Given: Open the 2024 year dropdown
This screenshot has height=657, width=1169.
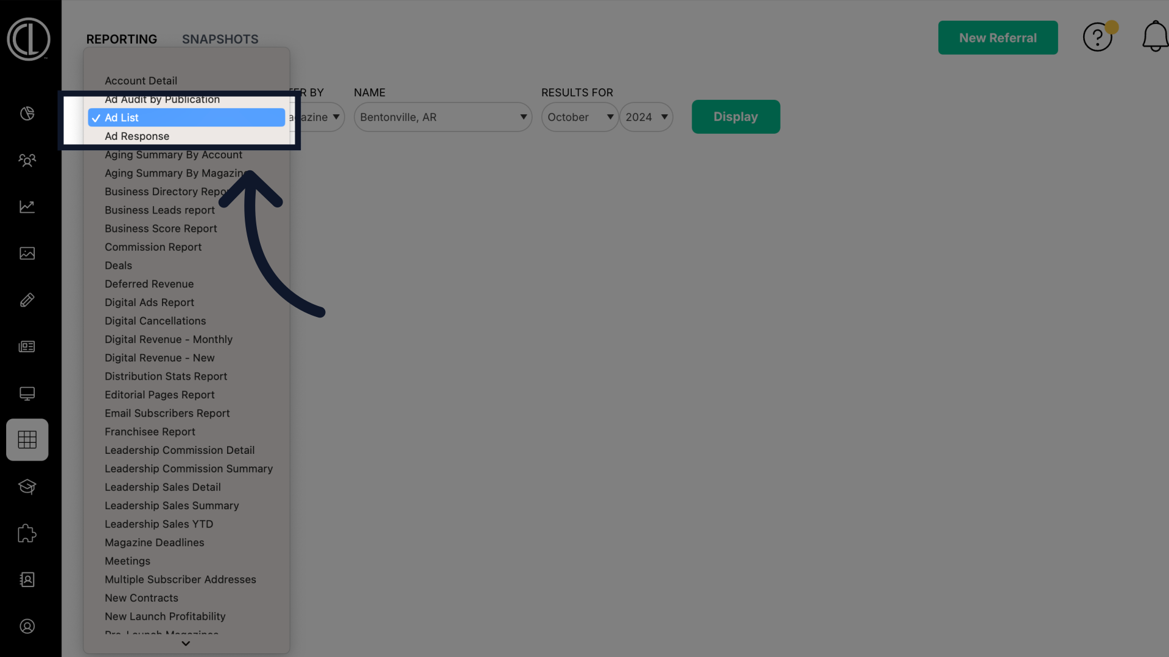Looking at the screenshot, I should pyautogui.click(x=646, y=117).
